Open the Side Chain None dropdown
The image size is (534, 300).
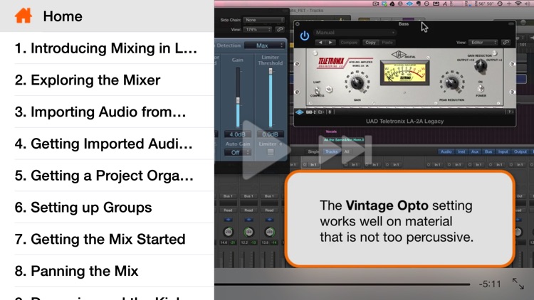pyautogui.click(x=263, y=20)
